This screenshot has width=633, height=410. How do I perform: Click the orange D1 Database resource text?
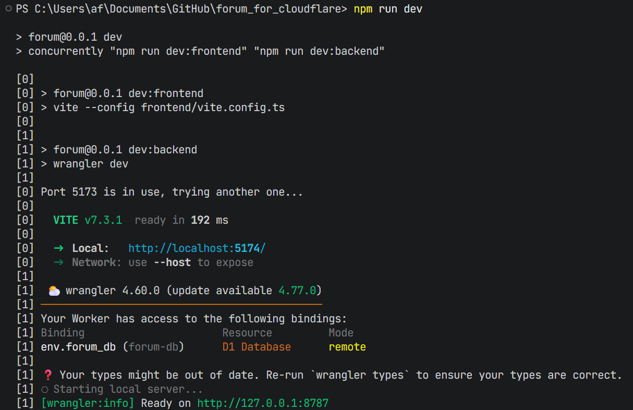(x=257, y=347)
